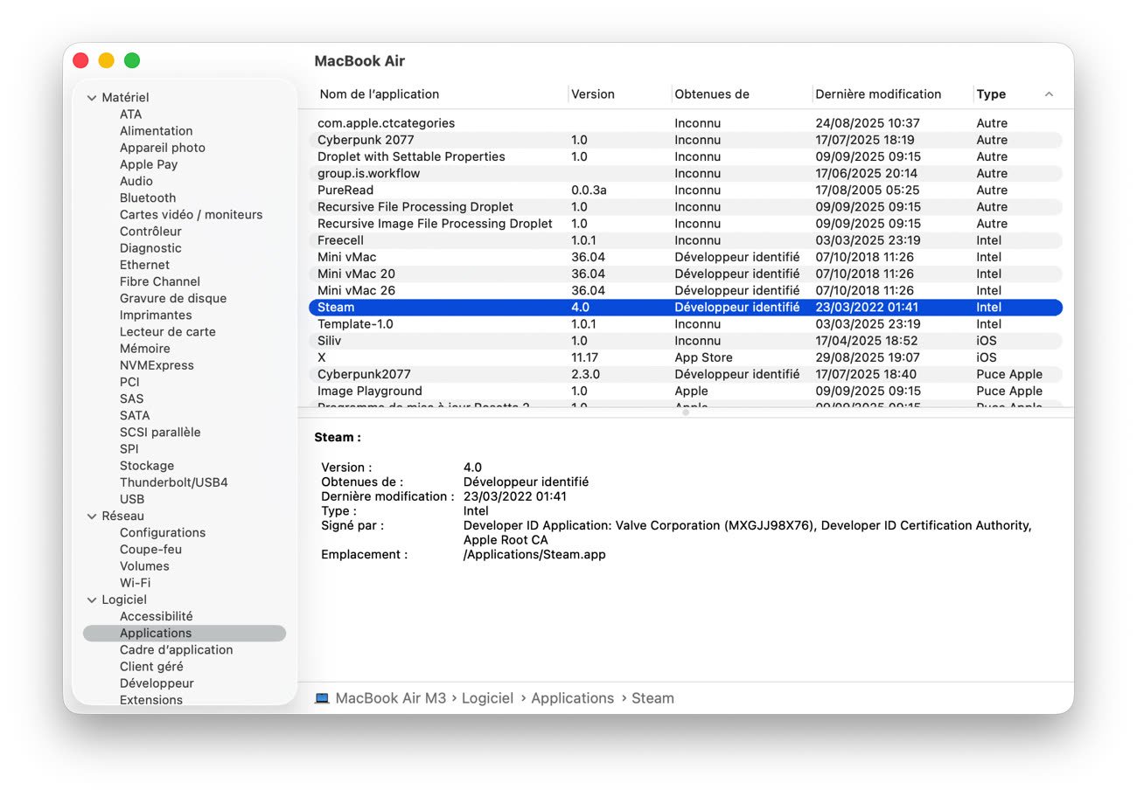The height and width of the screenshot is (797, 1137).
Task: Select the Image Playground row
Action: click(x=686, y=391)
